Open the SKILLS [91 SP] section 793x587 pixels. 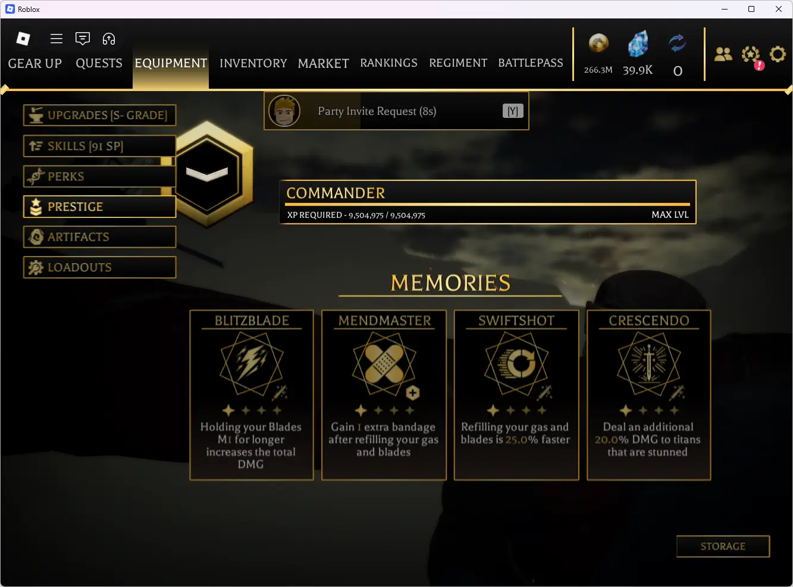tap(99, 146)
